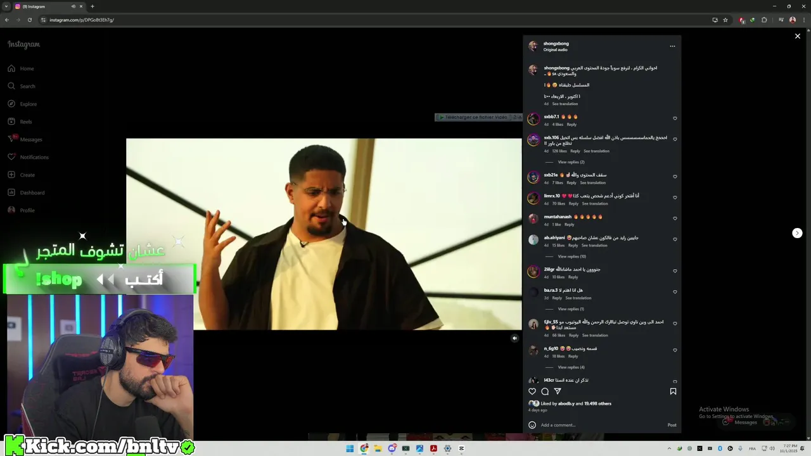
Task: Mute the Instagram tab audio icon
Action: (x=73, y=6)
